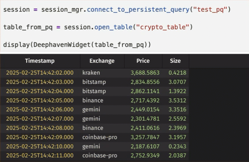Select the Size column header
This screenshot has height=162, width=249.
tap(175, 61)
